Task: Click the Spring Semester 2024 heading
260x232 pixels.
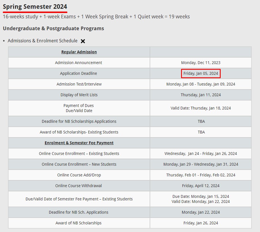Action: tap(35, 7)
